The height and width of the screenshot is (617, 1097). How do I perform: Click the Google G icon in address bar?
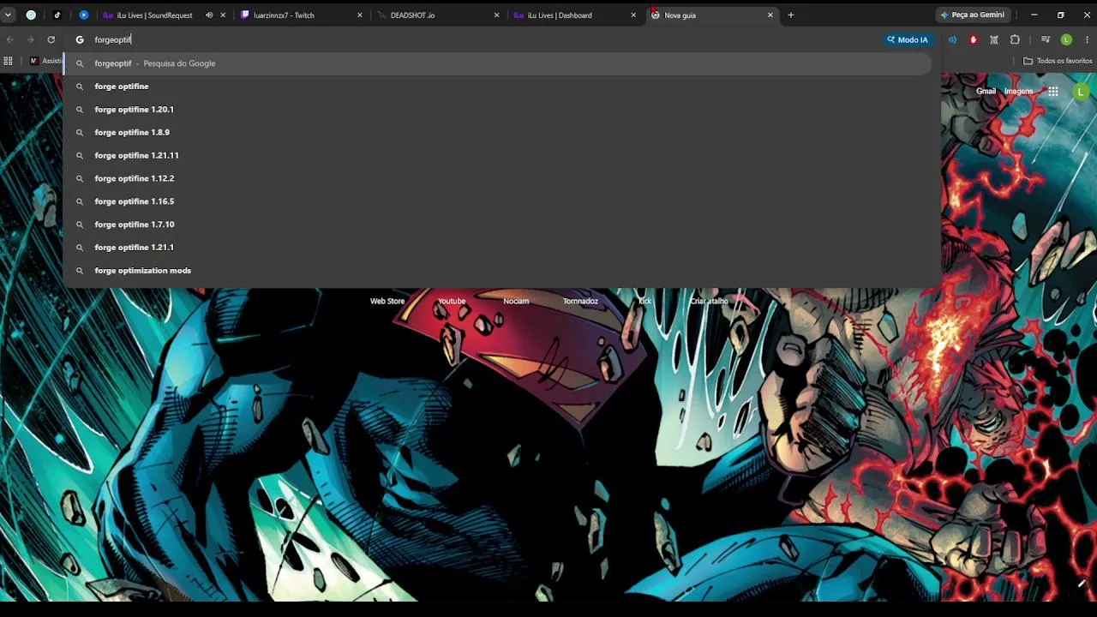[80, 39]
